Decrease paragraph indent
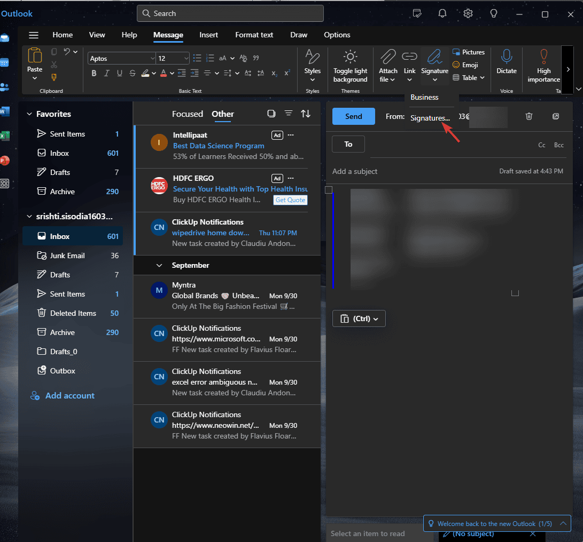Screen dimensions: 583x542 click(182, 73)
